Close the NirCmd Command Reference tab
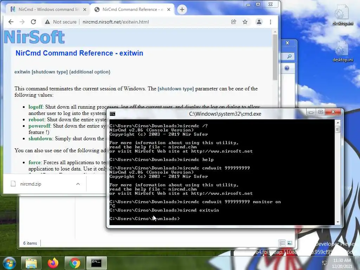 pyautogui.click(x=169, y=9)
